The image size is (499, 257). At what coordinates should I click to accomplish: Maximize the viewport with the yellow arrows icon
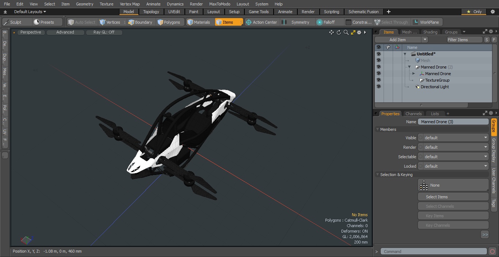coord(353,32)
